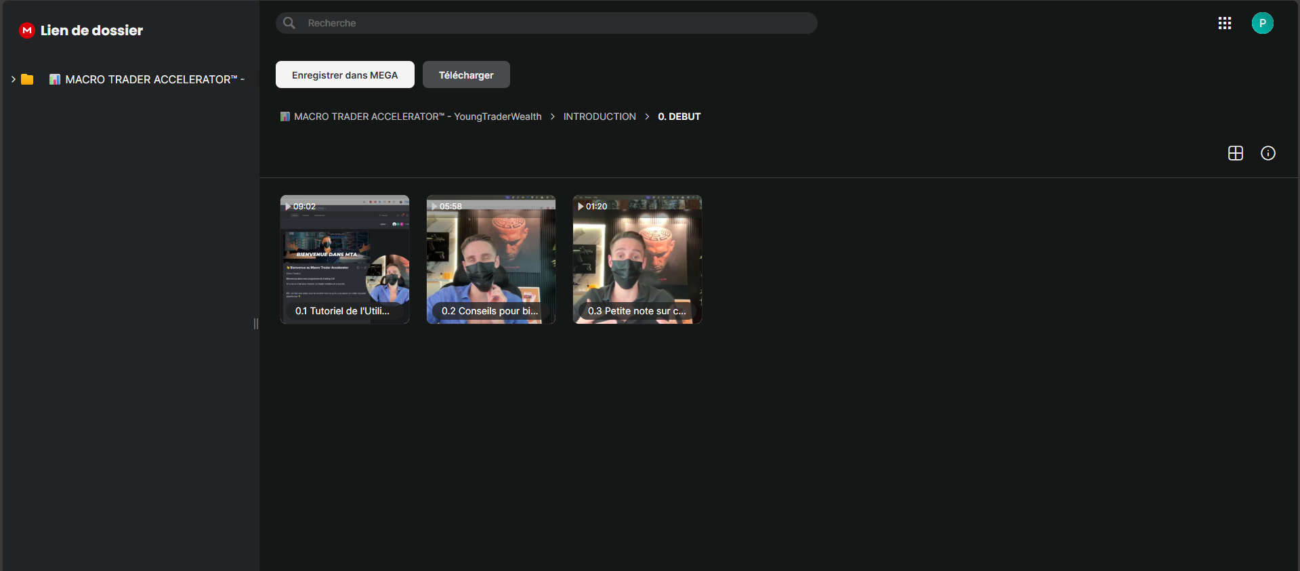Click the yellow folder icon in sidebar
Screen dimensions: 1300x571
[27, 79]
